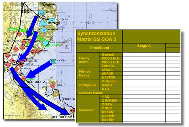
Task: Click the Time/Event header cell
Action: tap(99, 48)
